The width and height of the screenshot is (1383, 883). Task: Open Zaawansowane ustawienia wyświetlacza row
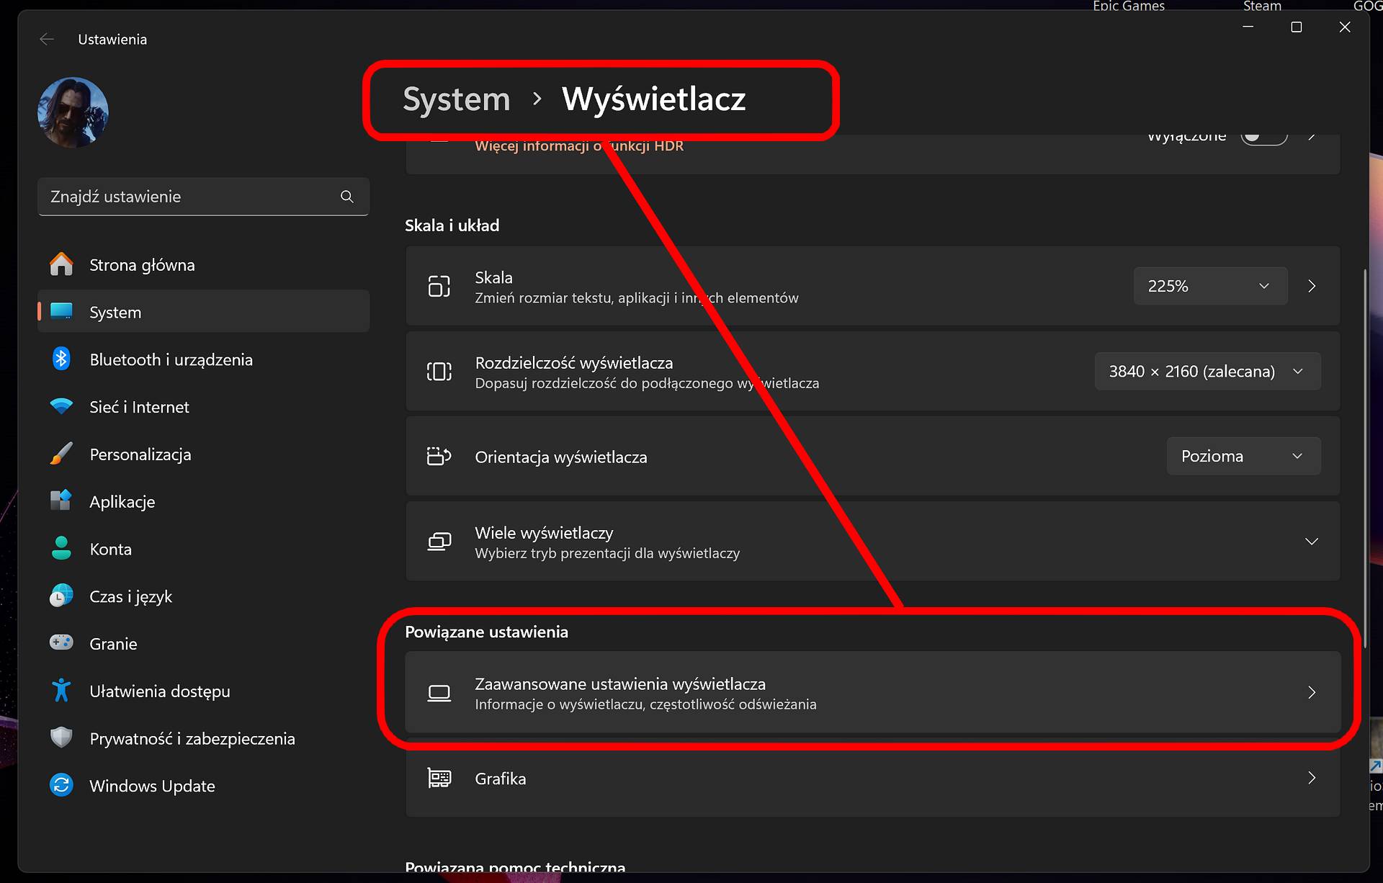(x=872, y=693)
